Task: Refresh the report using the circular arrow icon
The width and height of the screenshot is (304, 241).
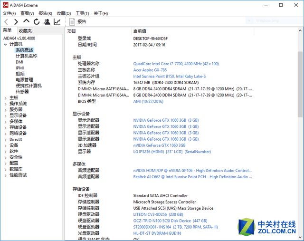Action: (x=37, y=22)
